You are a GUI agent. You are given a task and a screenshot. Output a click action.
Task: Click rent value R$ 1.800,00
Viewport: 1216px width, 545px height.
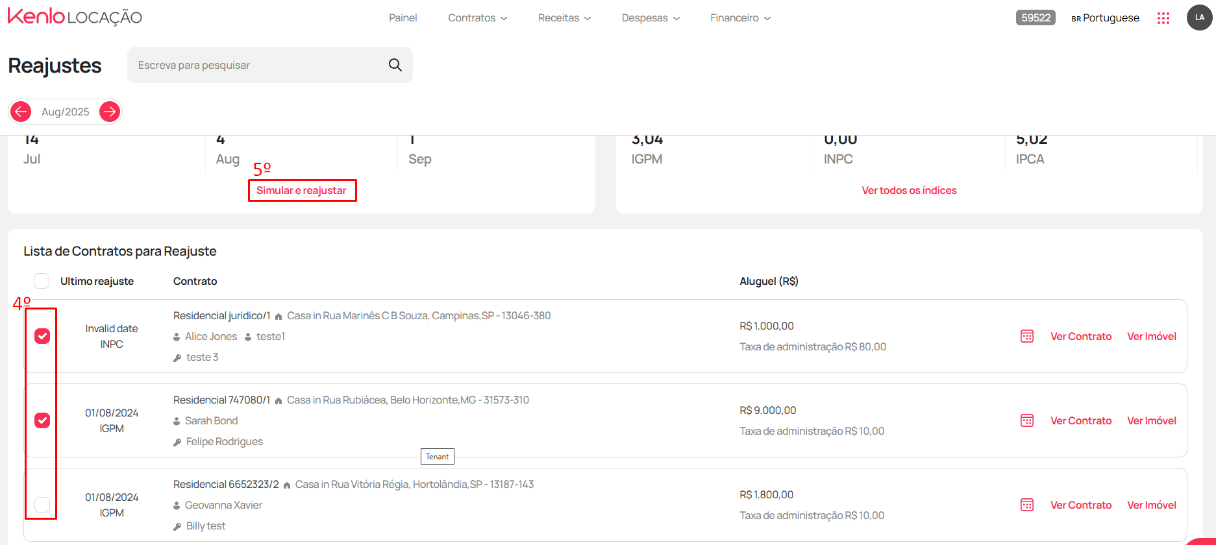coord(767,494)
